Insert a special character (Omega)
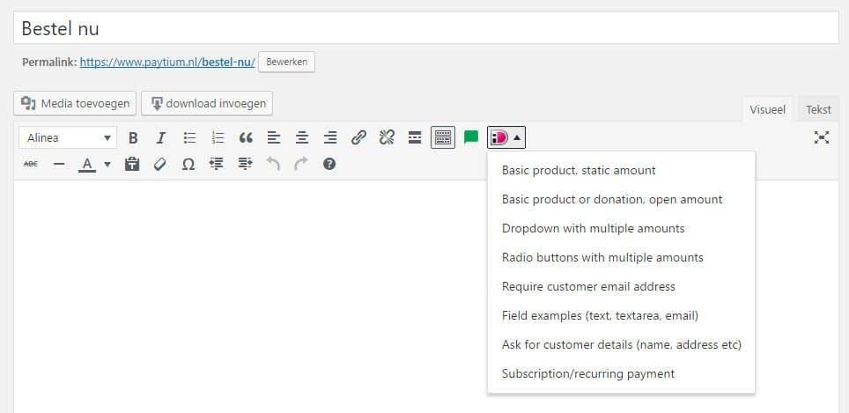 click(x=188, y=164)
